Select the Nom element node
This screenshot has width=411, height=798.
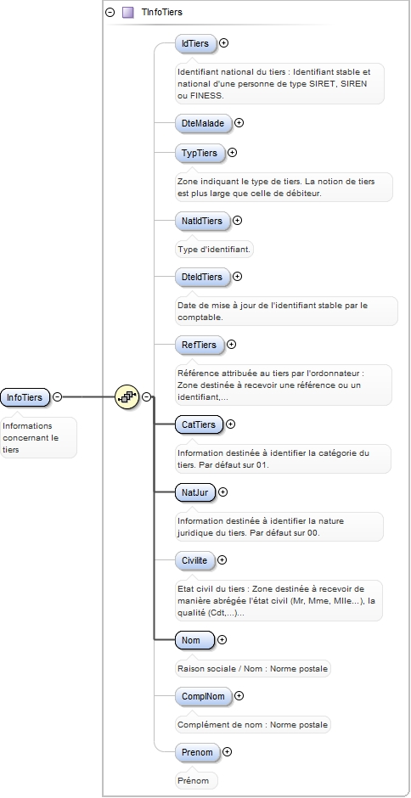(194, 640)
